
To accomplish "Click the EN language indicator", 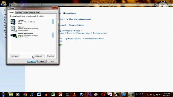I will pyautogui.click(x=137, y=94).
